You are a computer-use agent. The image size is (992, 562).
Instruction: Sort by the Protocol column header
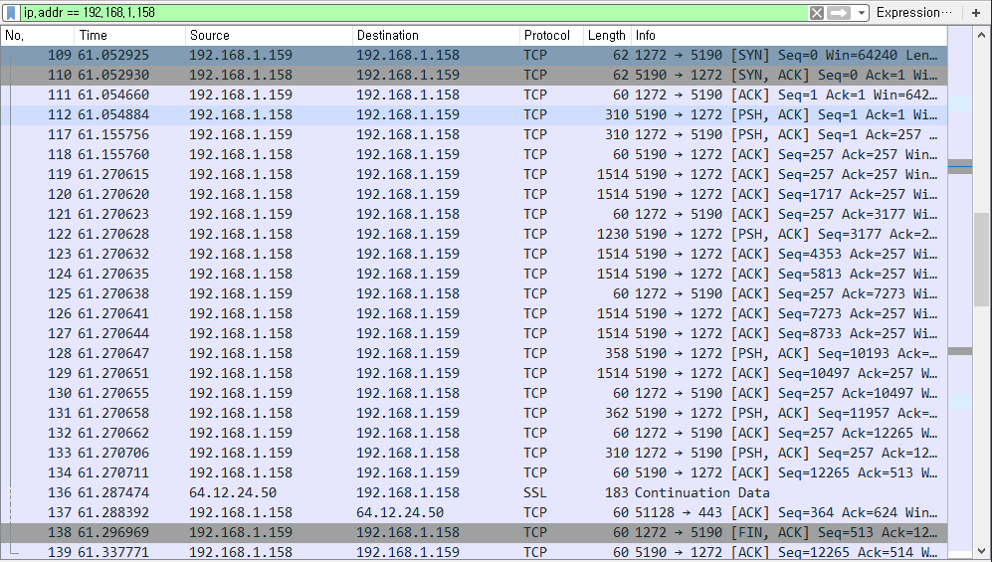(x=551, y=36)
